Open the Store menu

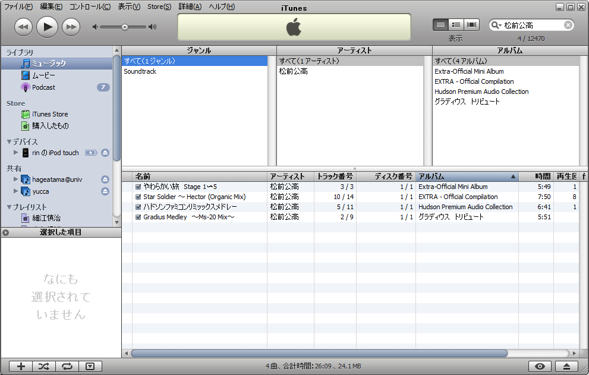pyautogui.click(x=159, y=7)
